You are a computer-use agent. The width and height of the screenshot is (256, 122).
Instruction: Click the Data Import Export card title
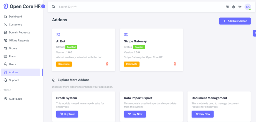coord(138,98)
